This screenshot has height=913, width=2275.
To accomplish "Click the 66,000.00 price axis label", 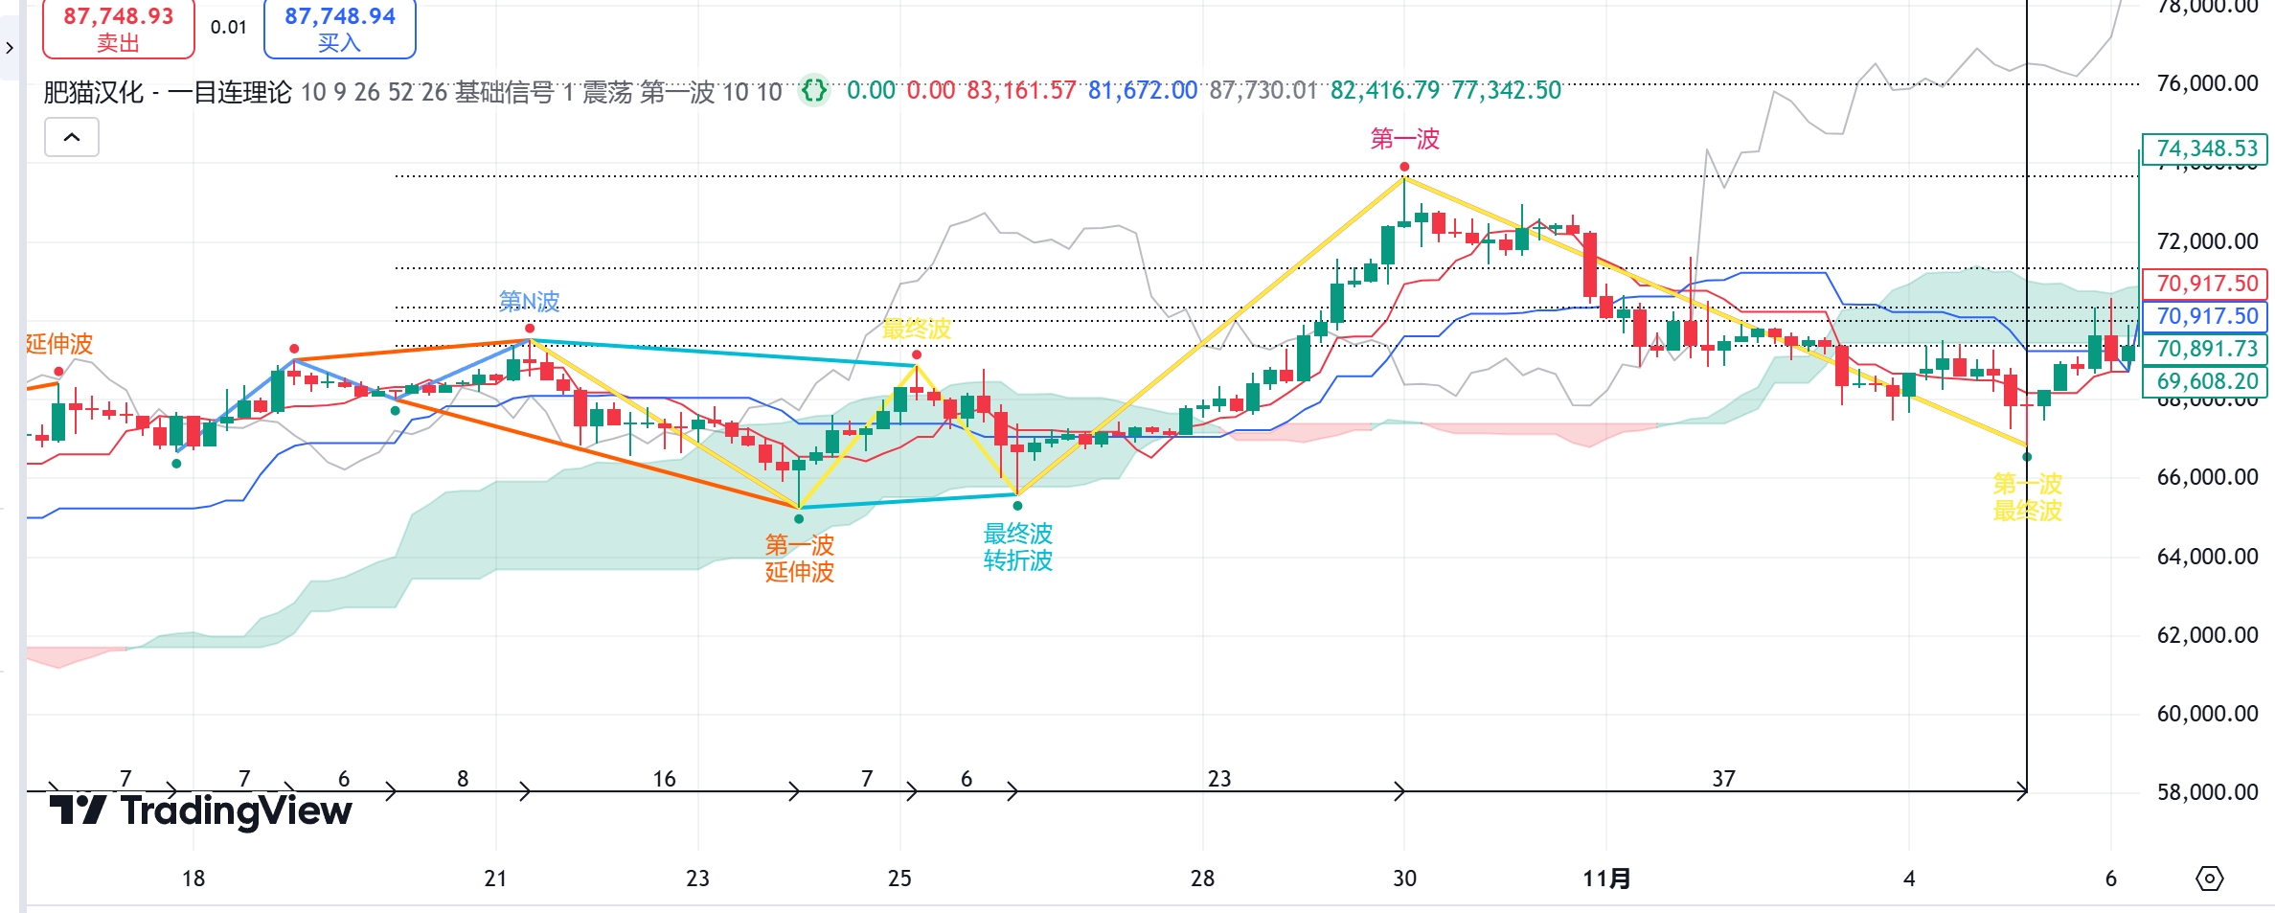I will click(x=2207, y=477).
